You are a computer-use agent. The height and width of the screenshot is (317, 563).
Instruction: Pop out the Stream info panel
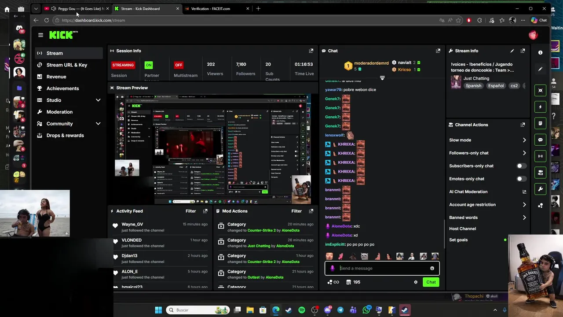[523, 51]
